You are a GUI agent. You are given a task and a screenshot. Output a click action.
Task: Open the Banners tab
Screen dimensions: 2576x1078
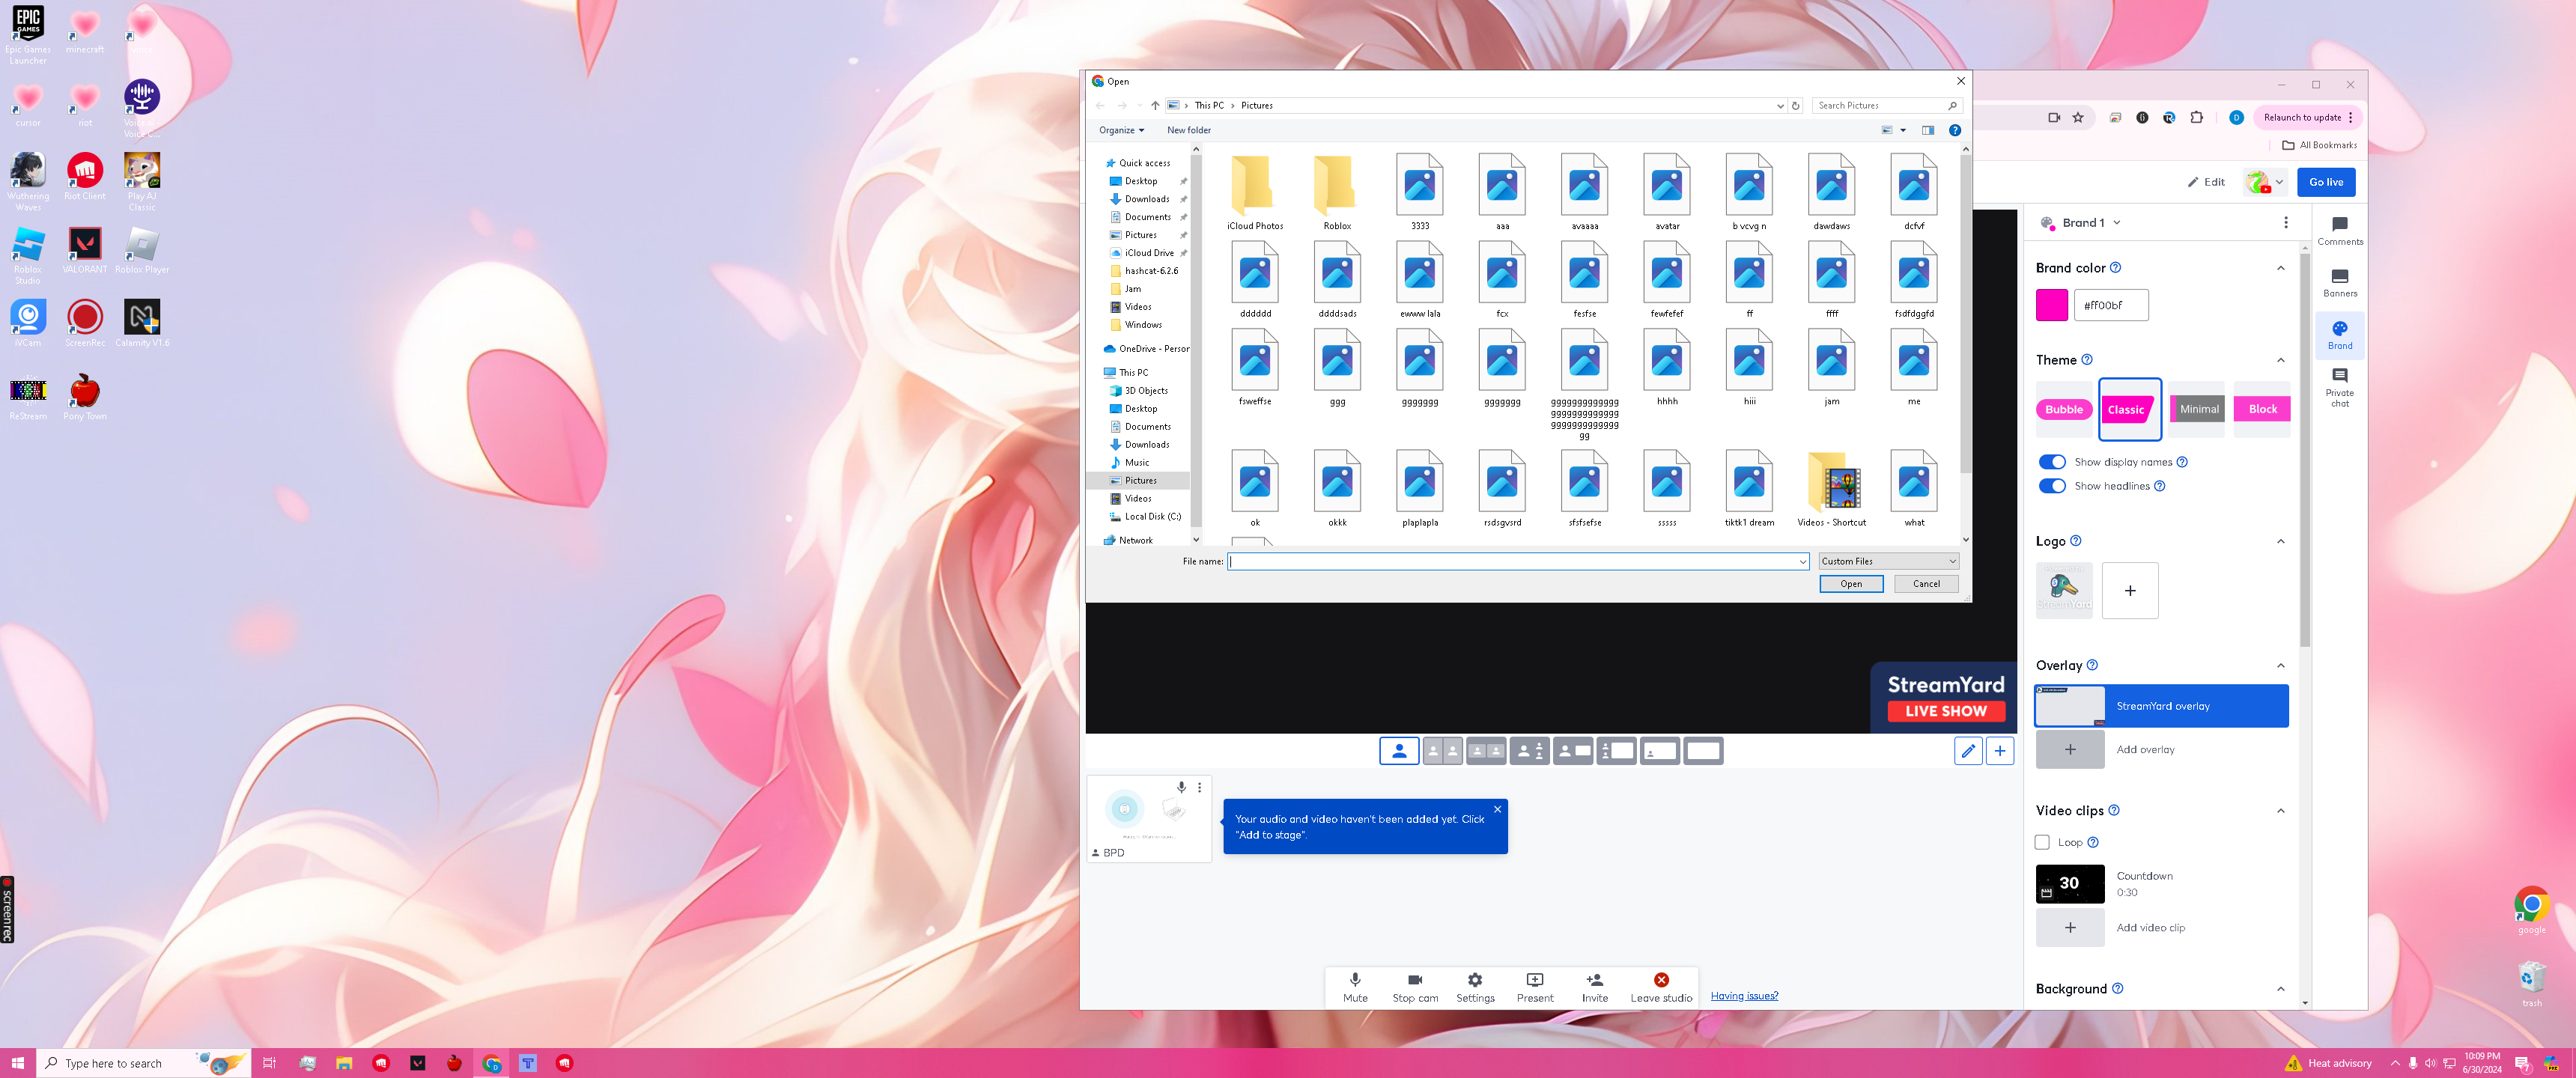(x=2340, y=283)
